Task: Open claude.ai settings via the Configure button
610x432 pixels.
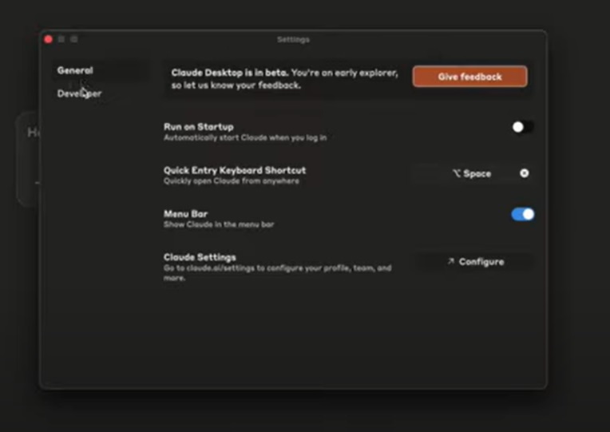Action: pyautogui.click(x=474, y=261)
